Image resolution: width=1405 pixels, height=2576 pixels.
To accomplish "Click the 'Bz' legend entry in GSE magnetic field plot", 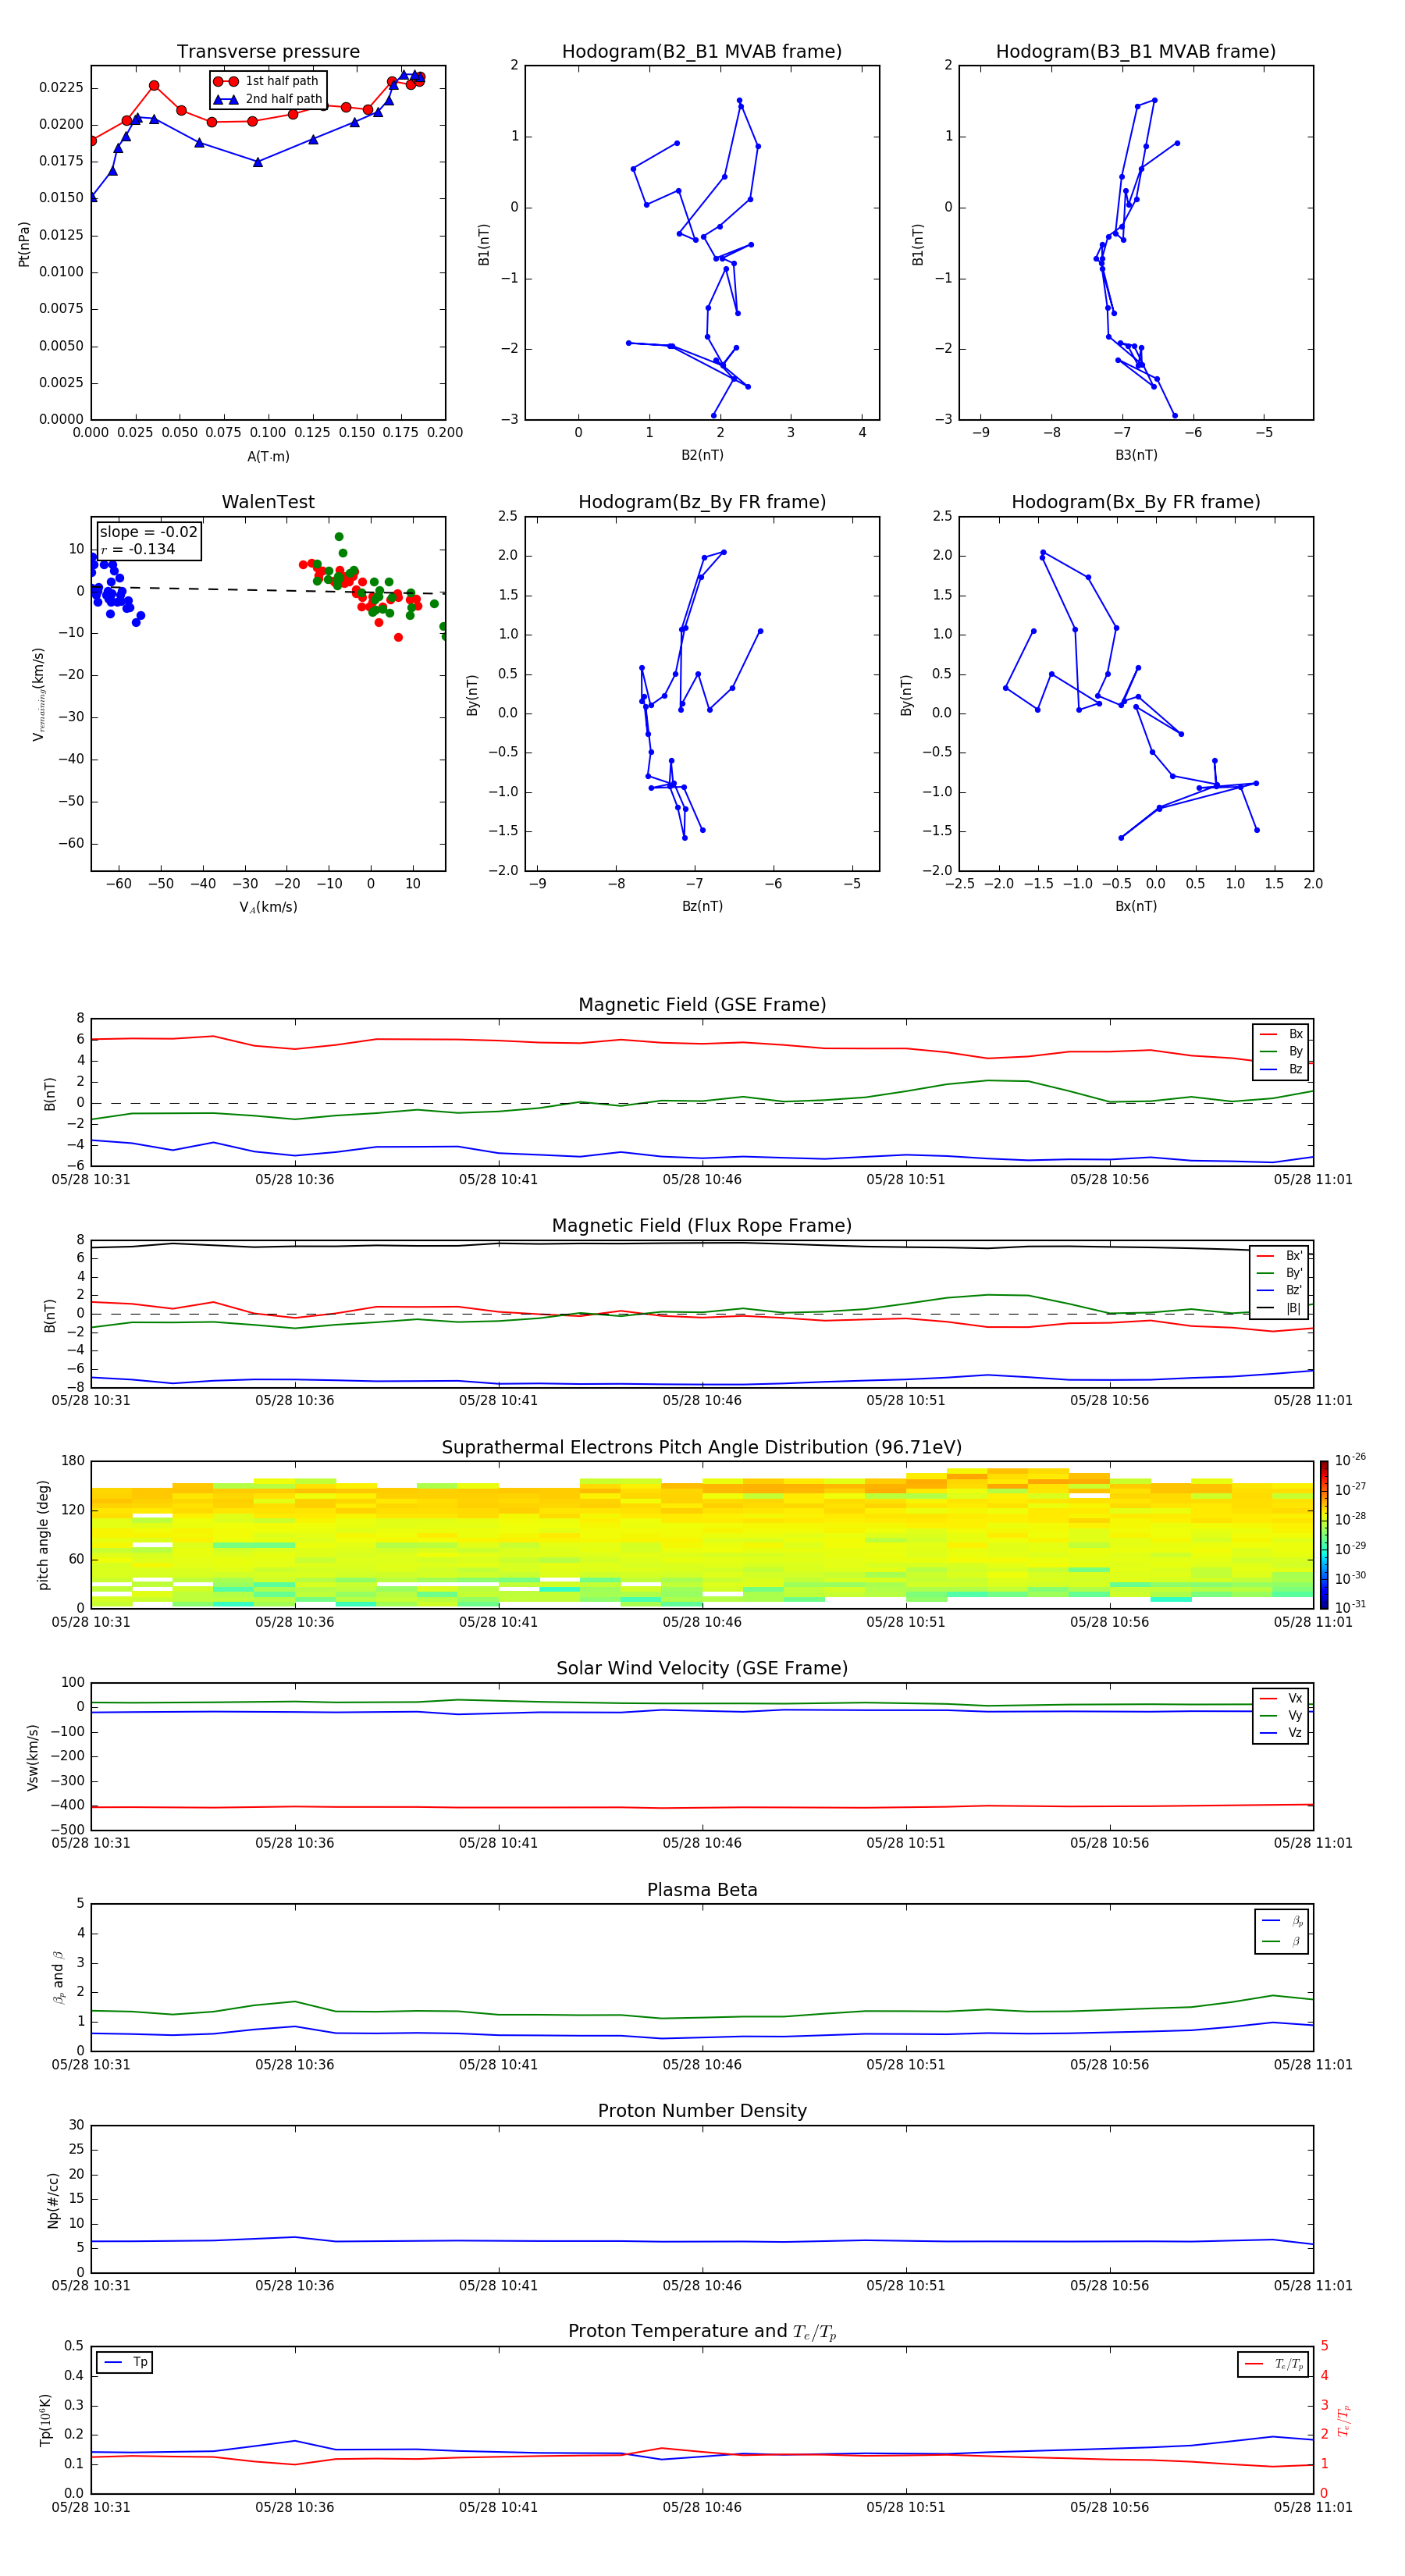I will [x=1282, y=1069].
